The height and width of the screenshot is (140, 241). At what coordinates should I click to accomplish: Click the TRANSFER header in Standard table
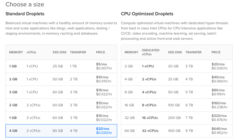(78, 52)
